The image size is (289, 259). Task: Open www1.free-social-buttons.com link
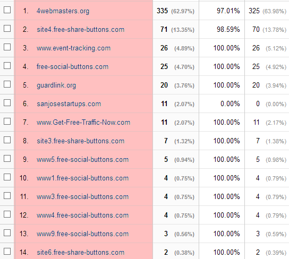[82, 178]
